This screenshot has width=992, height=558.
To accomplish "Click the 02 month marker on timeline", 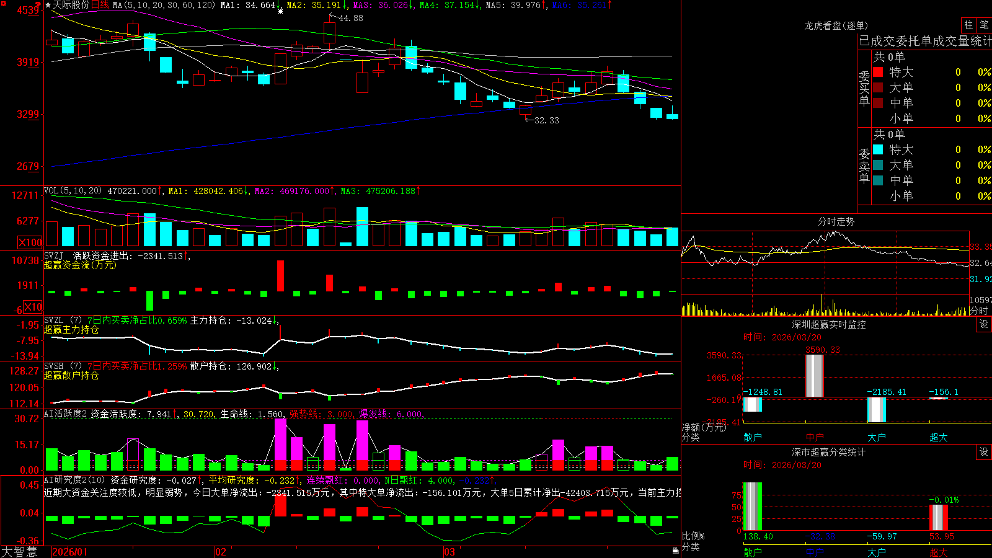I will 220,552.
